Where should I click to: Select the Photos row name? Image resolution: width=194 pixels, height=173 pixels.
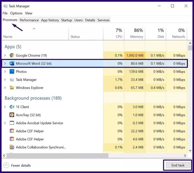21,72
